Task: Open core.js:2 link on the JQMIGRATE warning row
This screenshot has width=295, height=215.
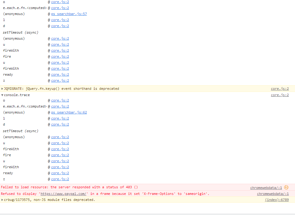Action: point(280,89)
